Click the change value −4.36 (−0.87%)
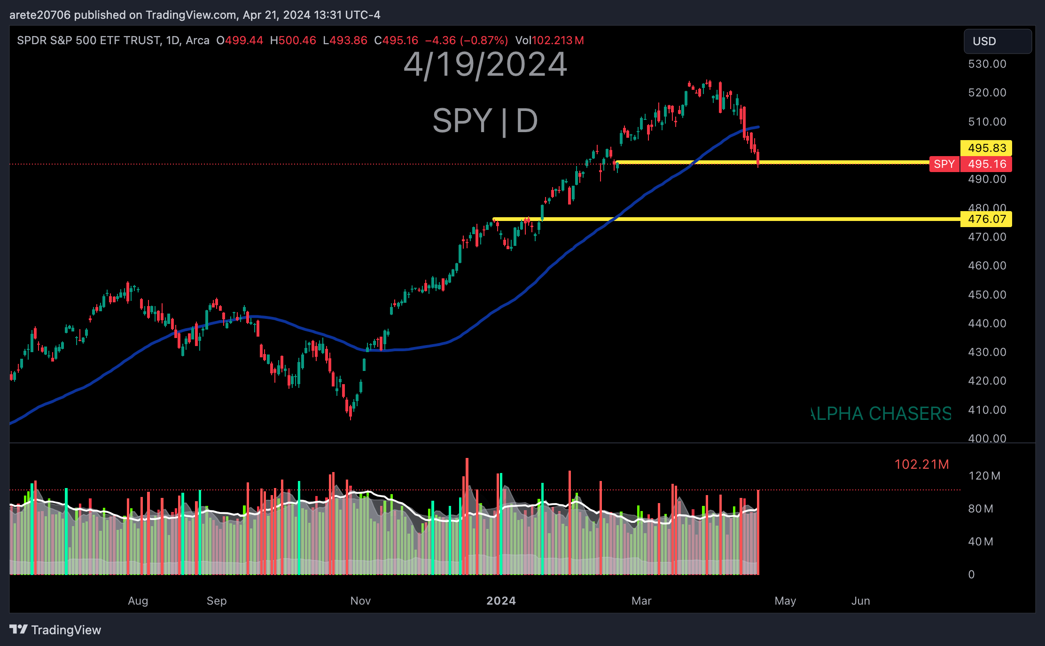 point(467,40)
